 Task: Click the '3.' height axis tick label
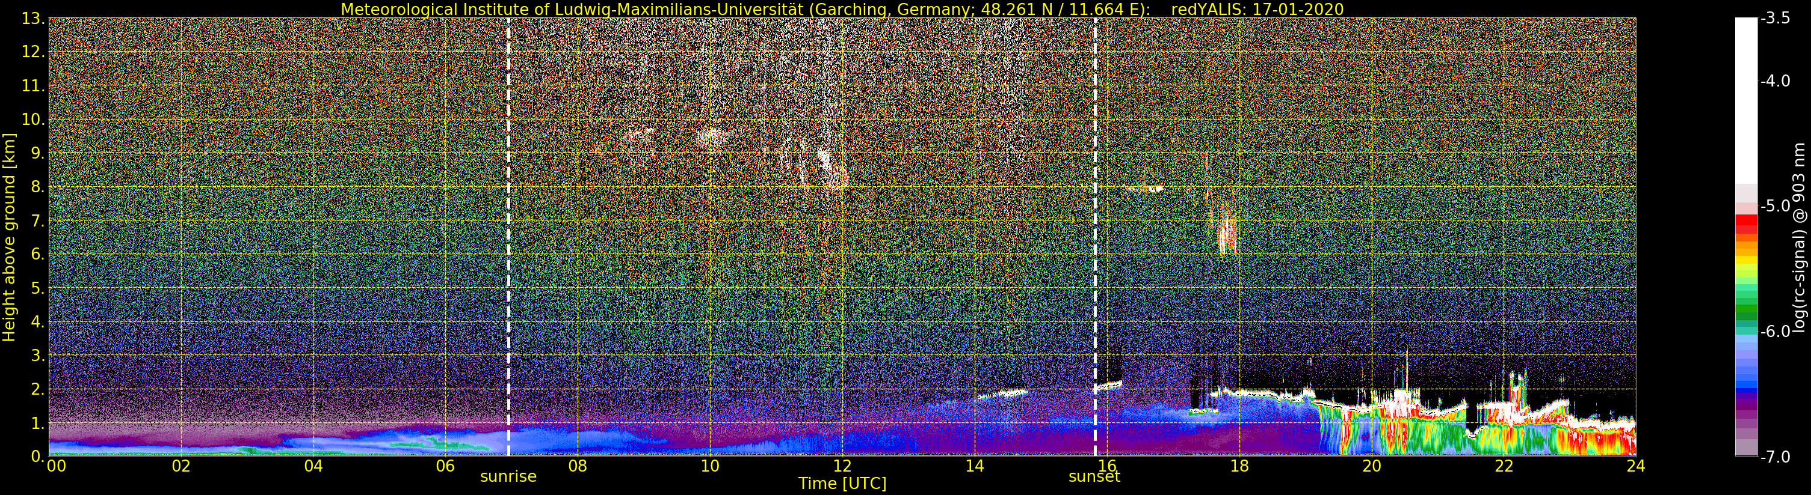38,355
